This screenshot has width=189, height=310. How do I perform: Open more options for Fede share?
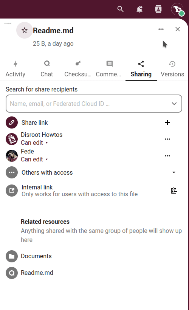click(167, 156)
